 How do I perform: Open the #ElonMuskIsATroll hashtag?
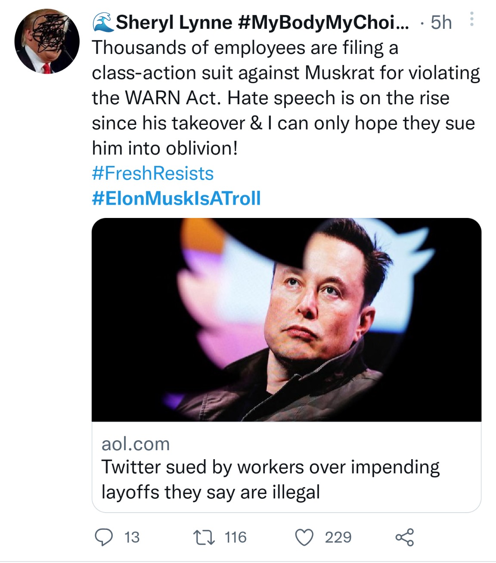point(176,199)
